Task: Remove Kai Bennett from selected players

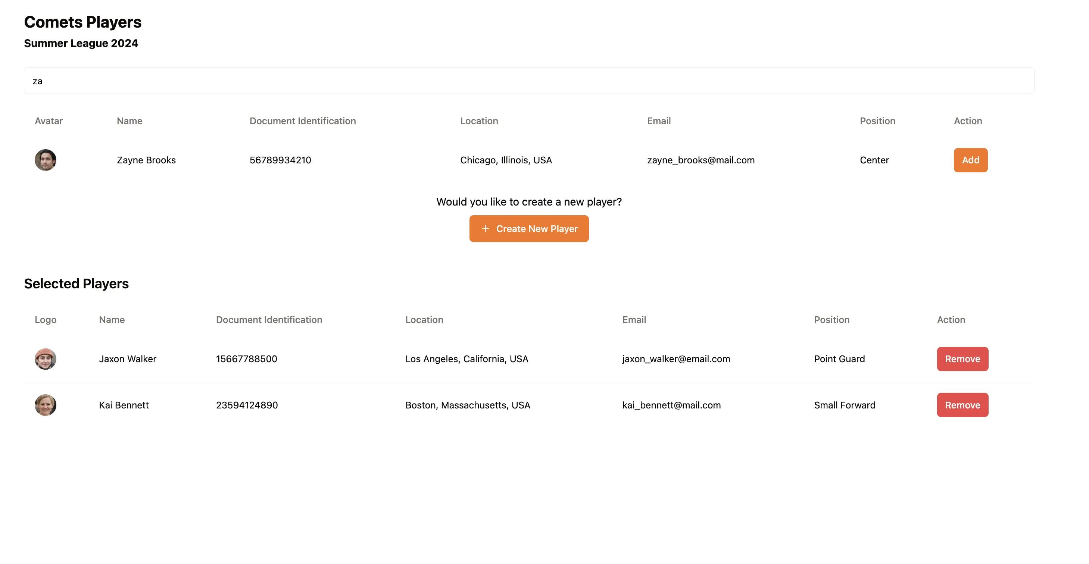Action: click(x=962, y=405)
